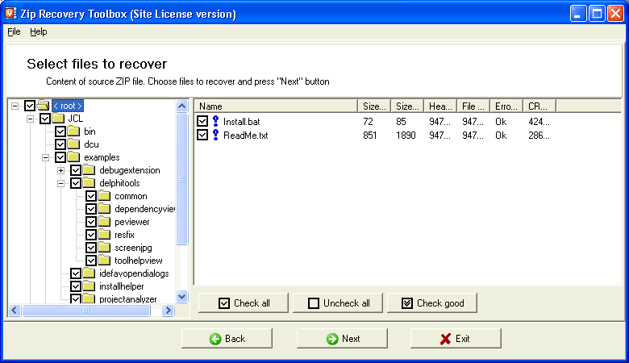This screenshot has width=629, height=363.
Task: Click the Hea... column header
Action: point(440,106)
